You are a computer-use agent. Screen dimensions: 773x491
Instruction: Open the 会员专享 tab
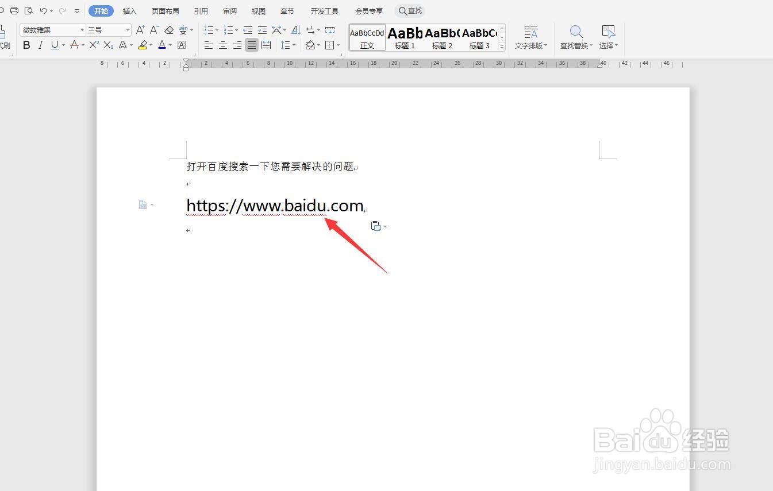point(369,11)
